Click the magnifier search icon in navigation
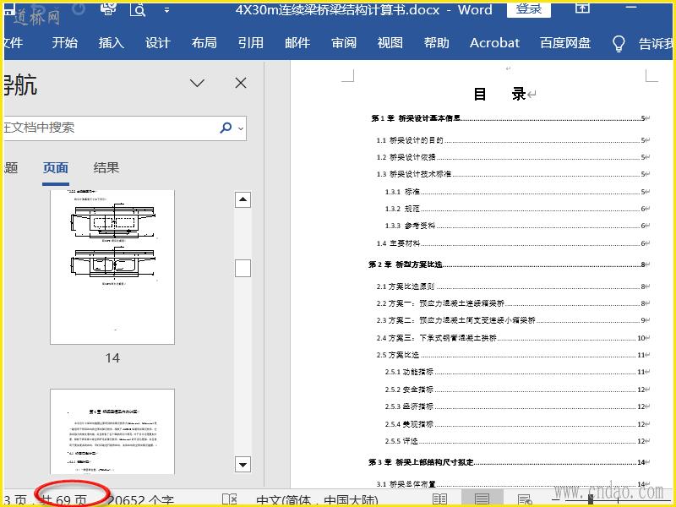The width and height of the screenshot is (676, 507). [226, 128]
